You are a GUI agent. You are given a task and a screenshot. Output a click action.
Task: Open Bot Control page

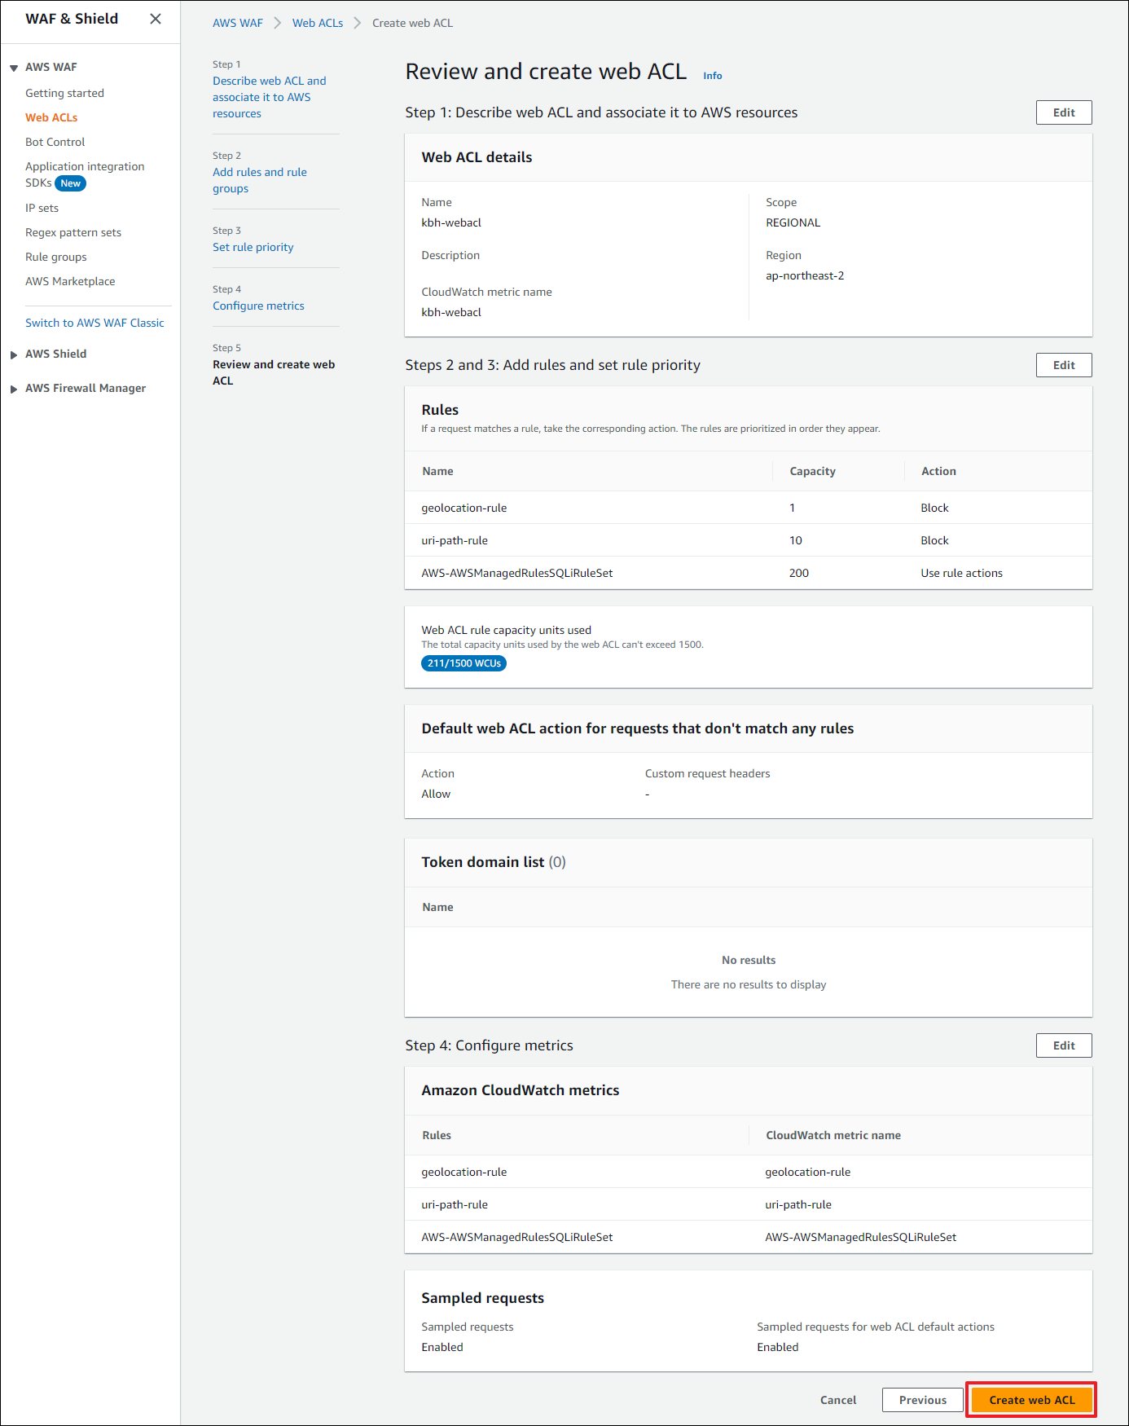(55, 142)
